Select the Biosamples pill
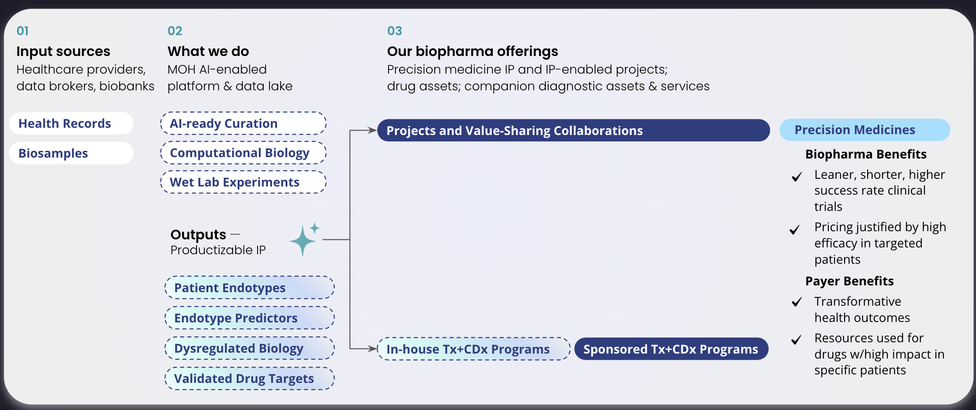The height and width of the screenshot is (410, 976). 71,153
